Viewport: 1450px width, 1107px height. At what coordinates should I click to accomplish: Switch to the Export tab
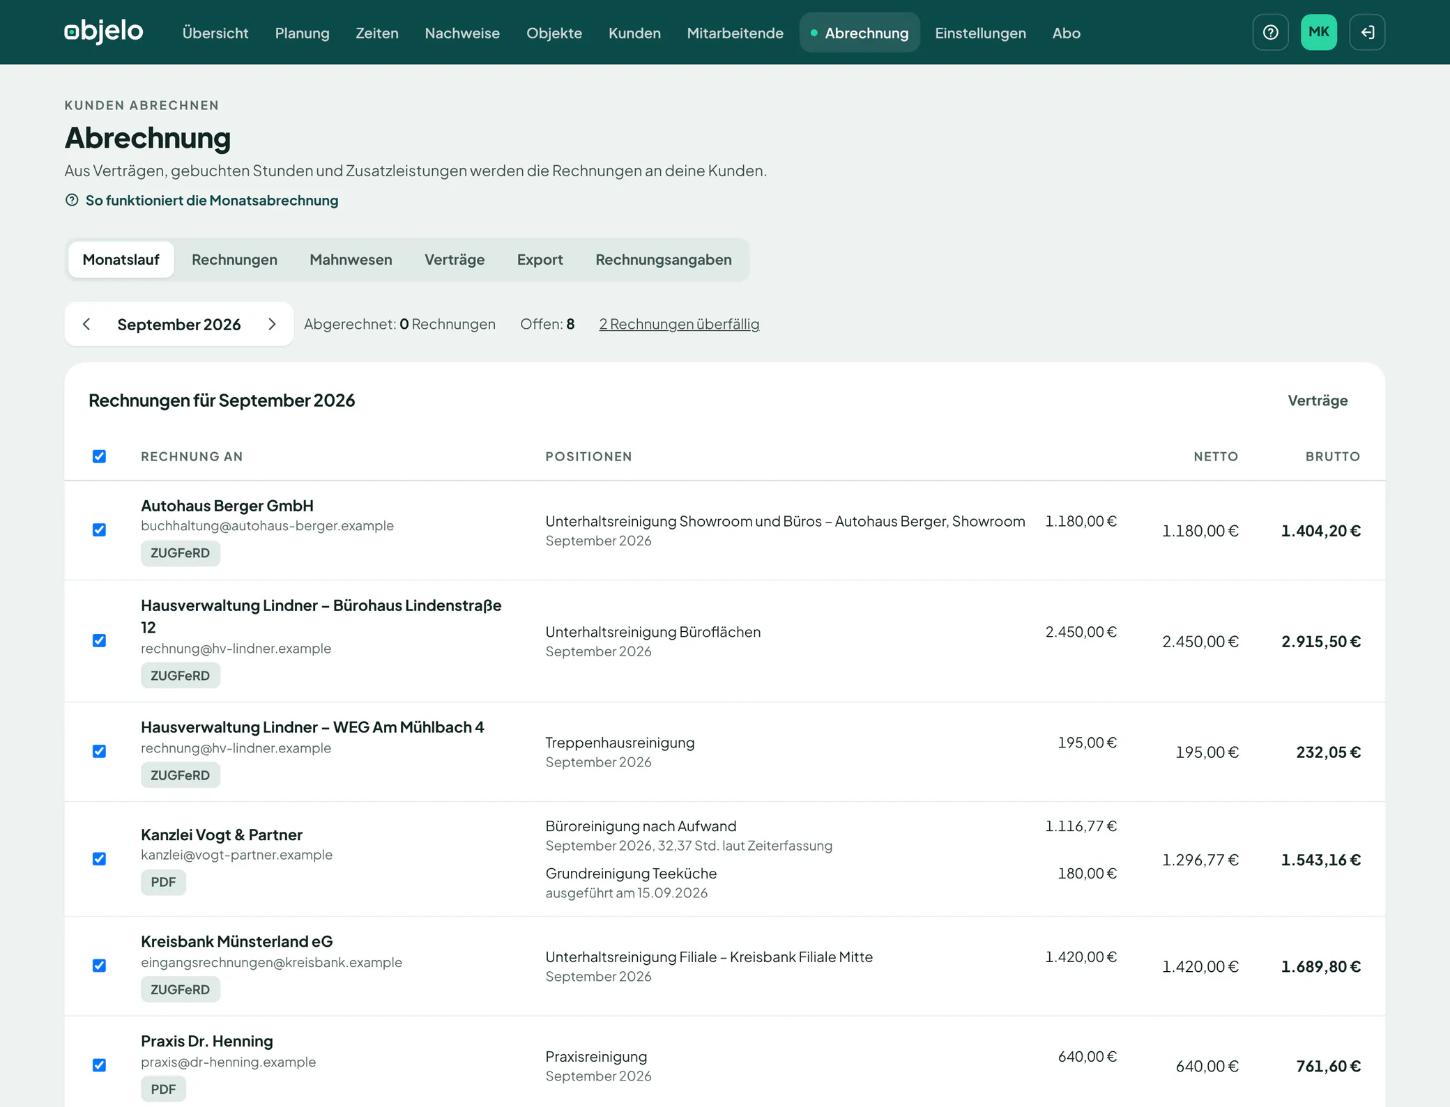coord(540,260)
